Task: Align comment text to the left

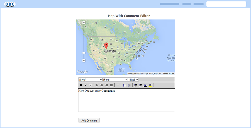Action: coord(97,85)
